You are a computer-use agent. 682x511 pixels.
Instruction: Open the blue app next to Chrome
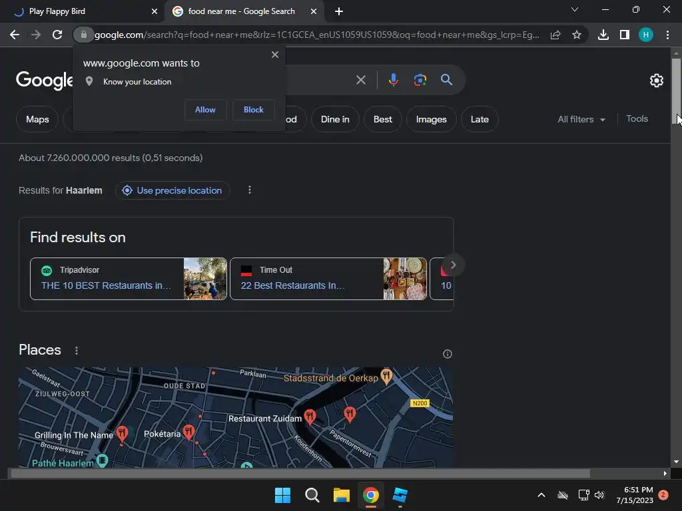pos(400,495)
